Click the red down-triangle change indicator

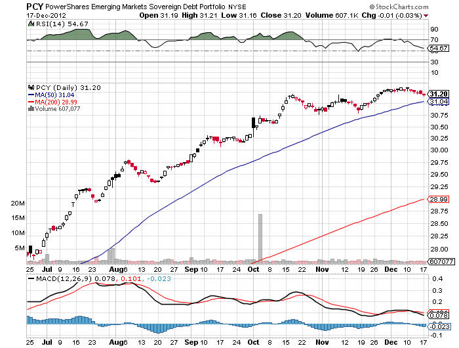point(426,16)
